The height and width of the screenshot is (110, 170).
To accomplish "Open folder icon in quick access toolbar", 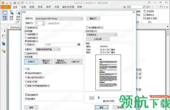I will pos(7,3).
